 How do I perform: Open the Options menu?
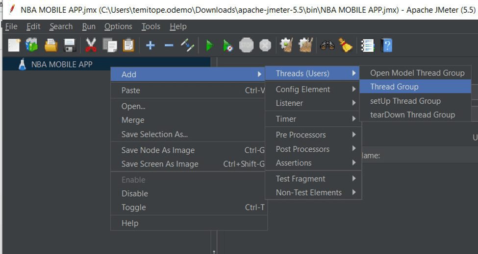click(118, 27)
